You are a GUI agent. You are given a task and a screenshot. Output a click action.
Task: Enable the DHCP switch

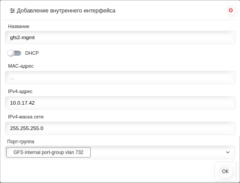[x=14, y=53]
